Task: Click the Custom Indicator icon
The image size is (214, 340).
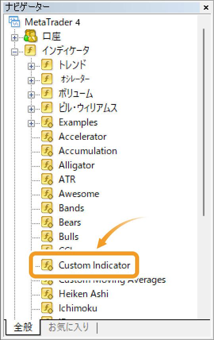Action: pos(47,265)
